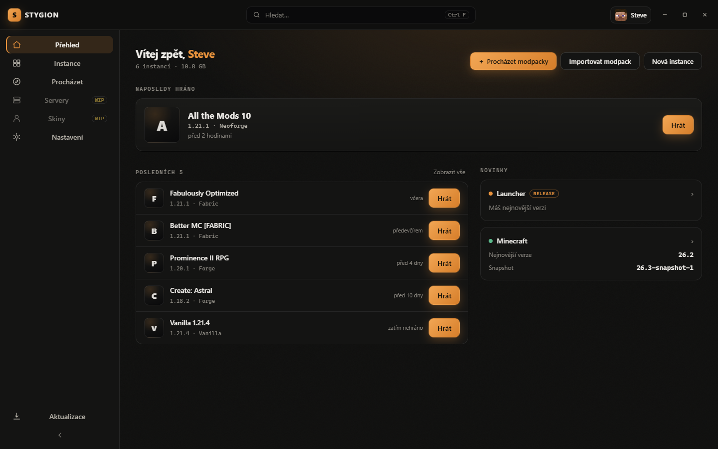Click the Zobrazit vše link
Screen dimensions: 718x449
coord(449,172)
